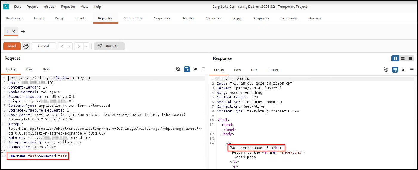Click the Burp AI sparkle button
Viewport: 418px width, 170px height.
109,46
